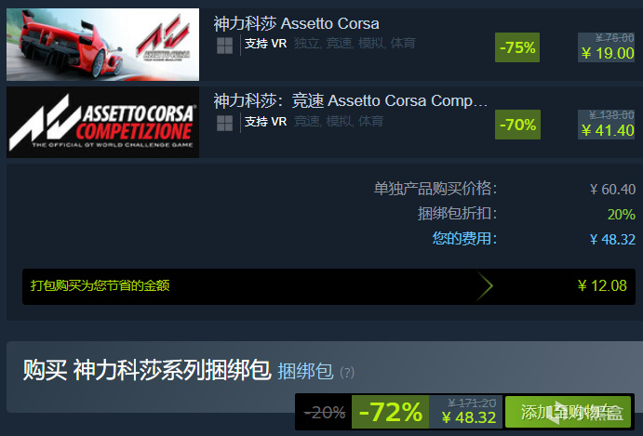Click 支持 VR label on Assetto Corsa
The width and height of the screenshot is (643, 436).
click(x=265, y=43)
